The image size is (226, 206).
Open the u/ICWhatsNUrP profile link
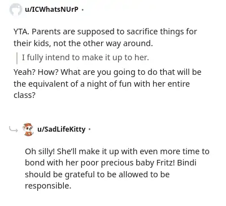51,9
